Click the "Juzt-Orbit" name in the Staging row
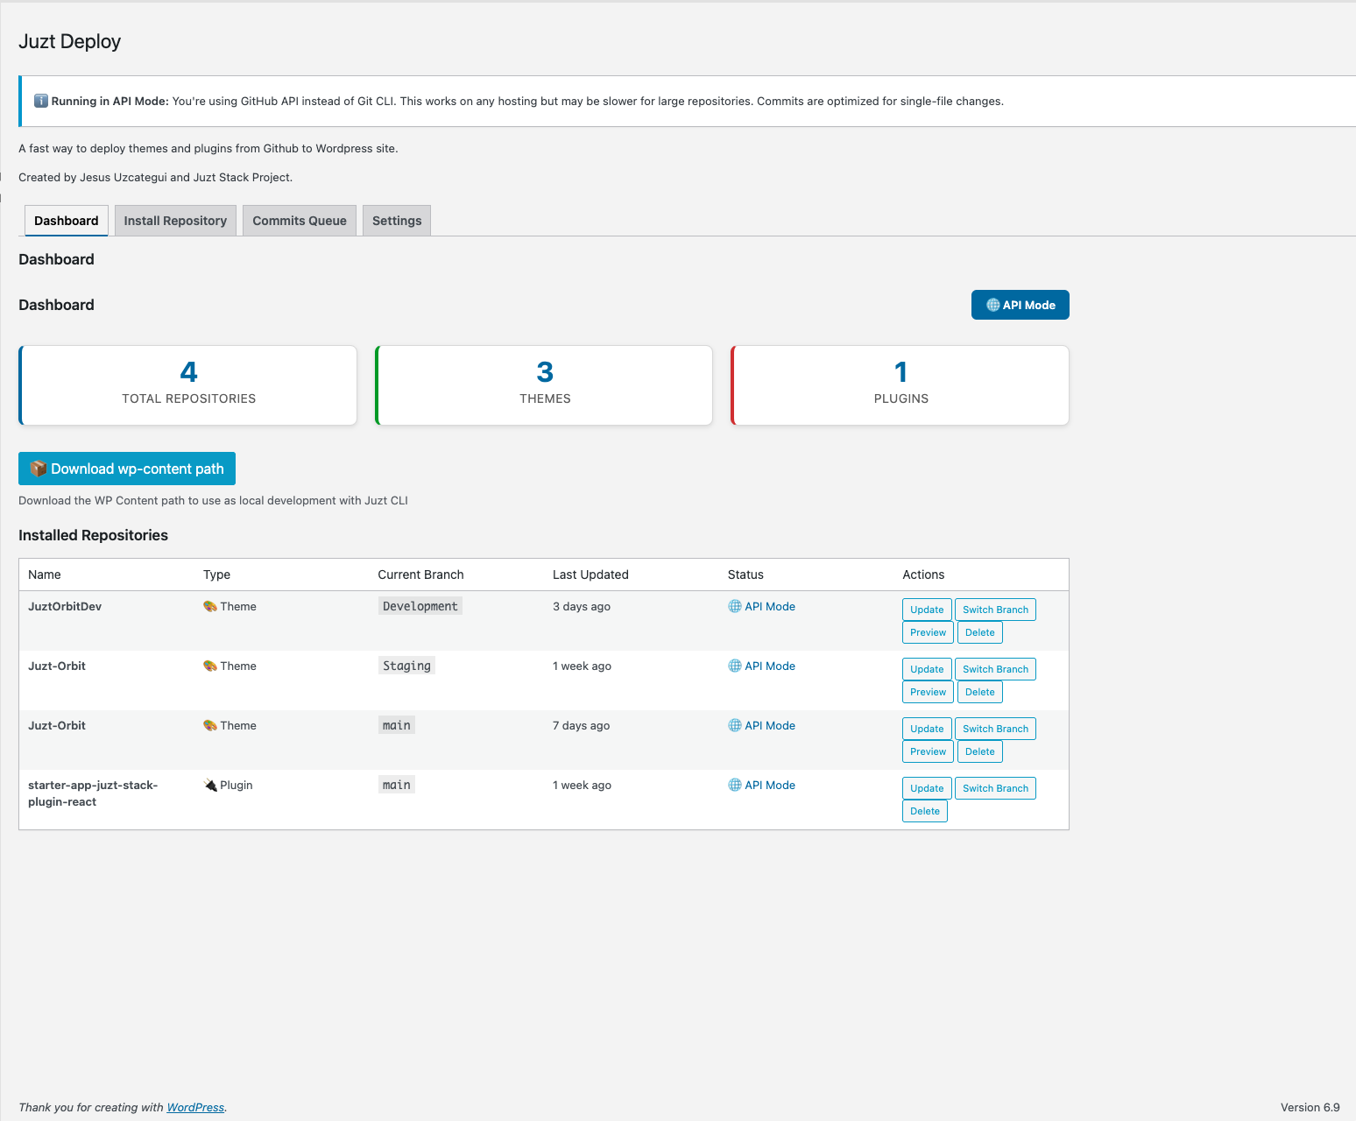The width and height of the screenshot is (1356, 1121). [57, 666]
